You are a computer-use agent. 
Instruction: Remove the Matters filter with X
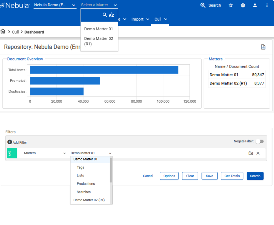258,153
